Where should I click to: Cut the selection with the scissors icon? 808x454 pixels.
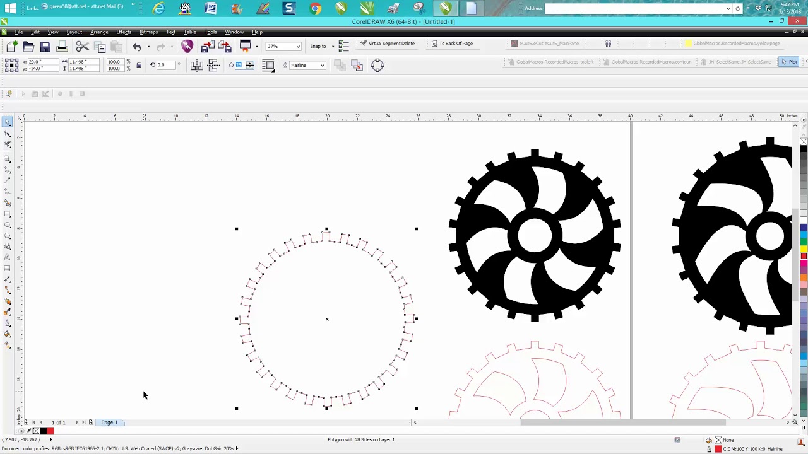[x=82, y=46]
